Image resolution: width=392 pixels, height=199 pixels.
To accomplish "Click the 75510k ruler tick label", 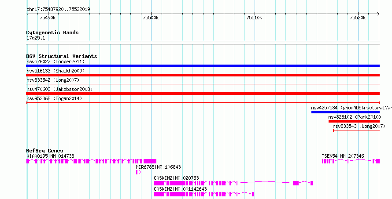I will pos(254,18).
